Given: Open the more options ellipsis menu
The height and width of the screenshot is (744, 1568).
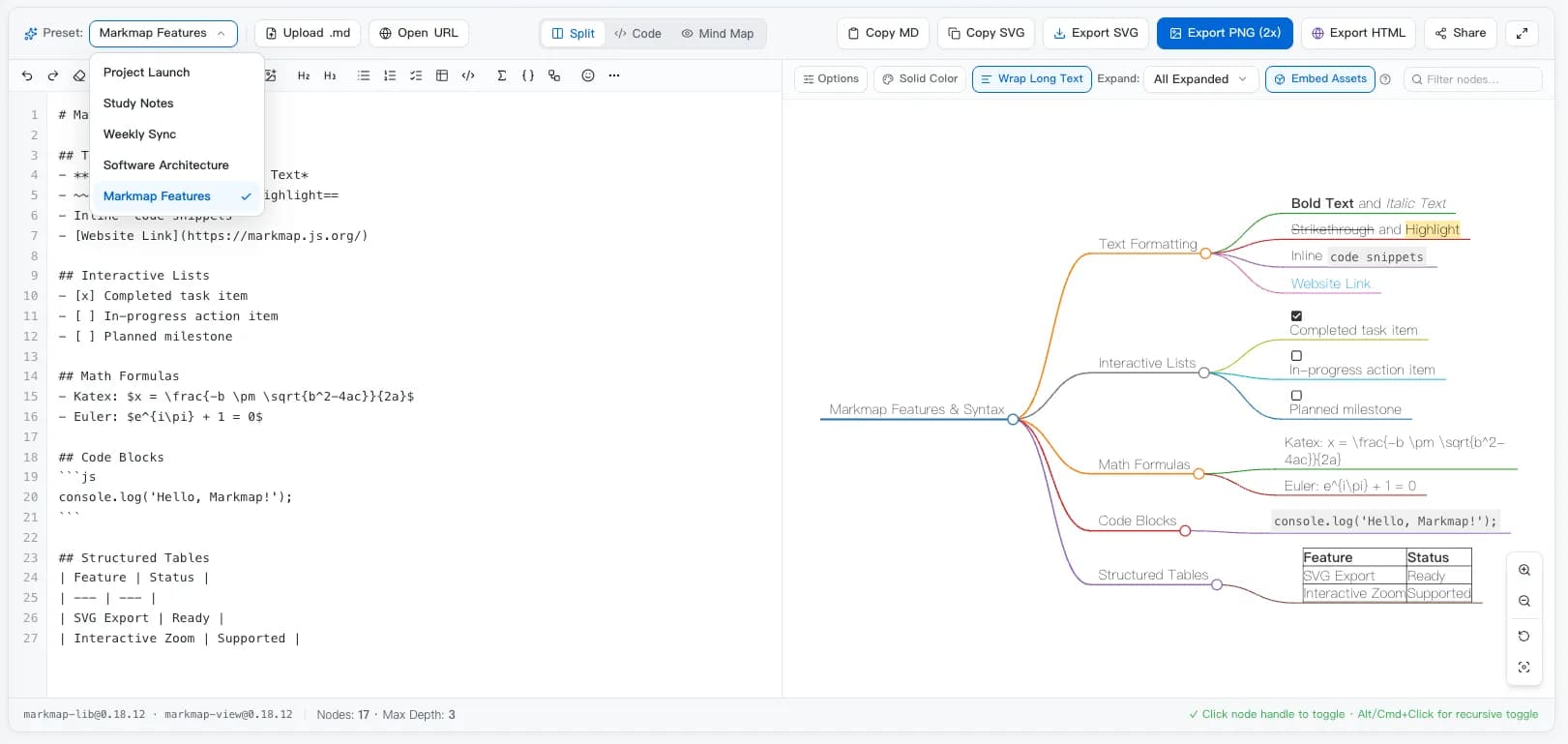Looking at the screenshot, I should click(614, 75).
